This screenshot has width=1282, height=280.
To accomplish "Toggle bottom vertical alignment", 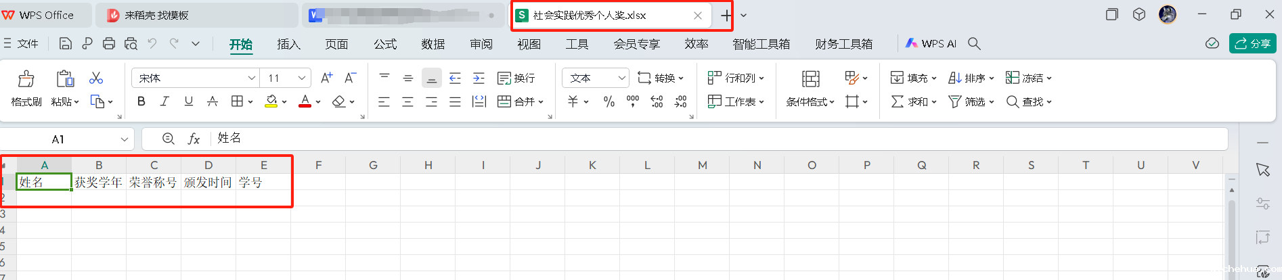I will pyautogui.click(x=432, y=78).
